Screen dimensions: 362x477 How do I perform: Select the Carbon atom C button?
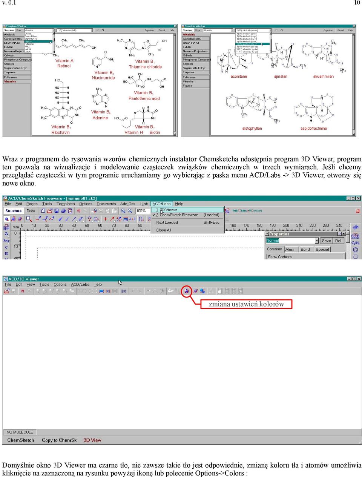point(6,247)
